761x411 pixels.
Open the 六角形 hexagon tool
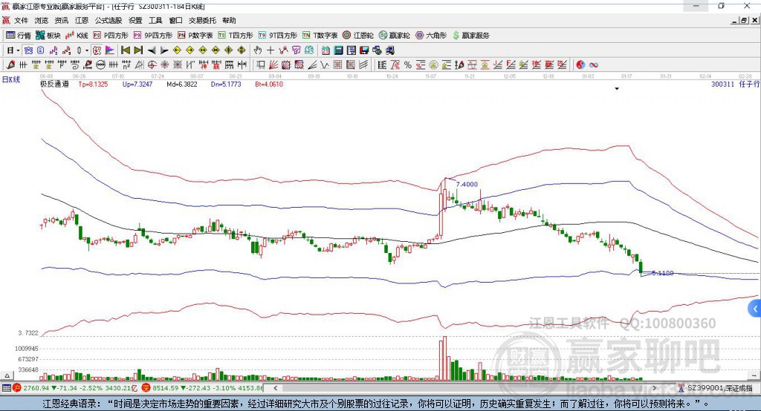pyautogui.click(x=431, y=36)
